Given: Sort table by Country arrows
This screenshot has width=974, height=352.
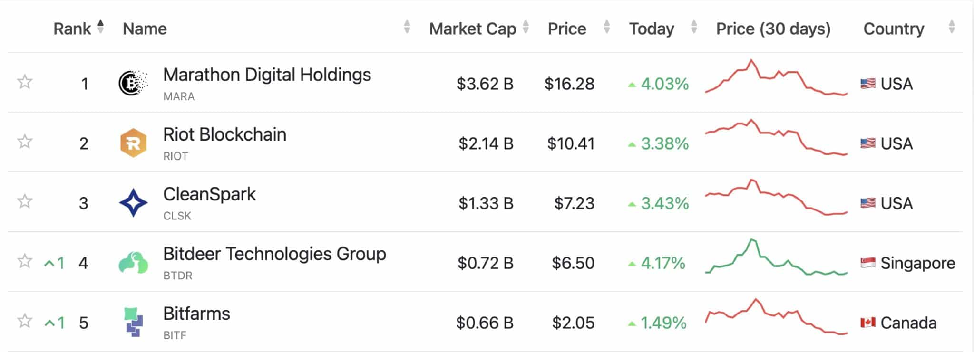Looking at the screenshot, I should [951, 27].
